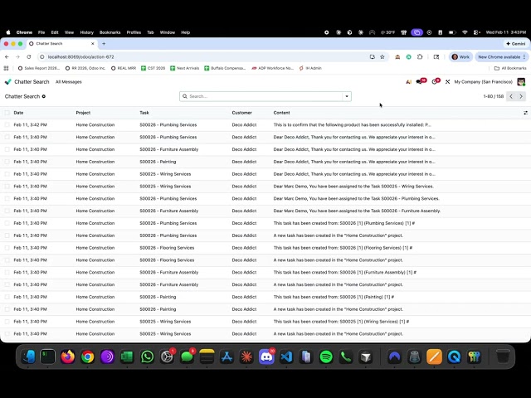Select the Chatter Search browser tab

[61, 44]
